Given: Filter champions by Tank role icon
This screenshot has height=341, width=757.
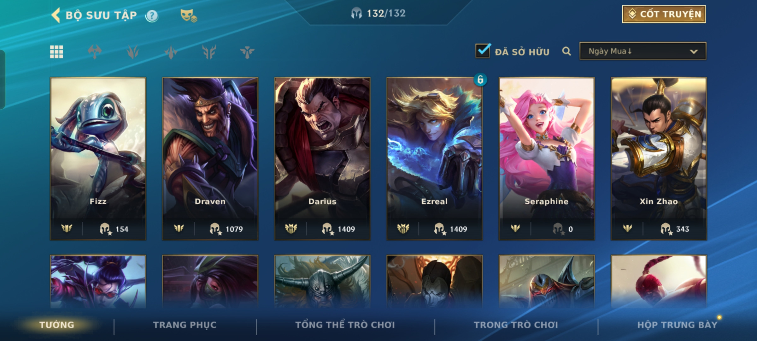Looking at the screenshot, I should (x=209, y=52).
